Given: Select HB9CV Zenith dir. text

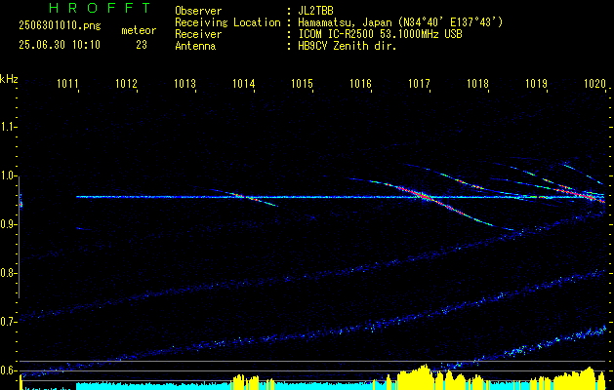Looking at the screenshot, I should click(347, 46).
